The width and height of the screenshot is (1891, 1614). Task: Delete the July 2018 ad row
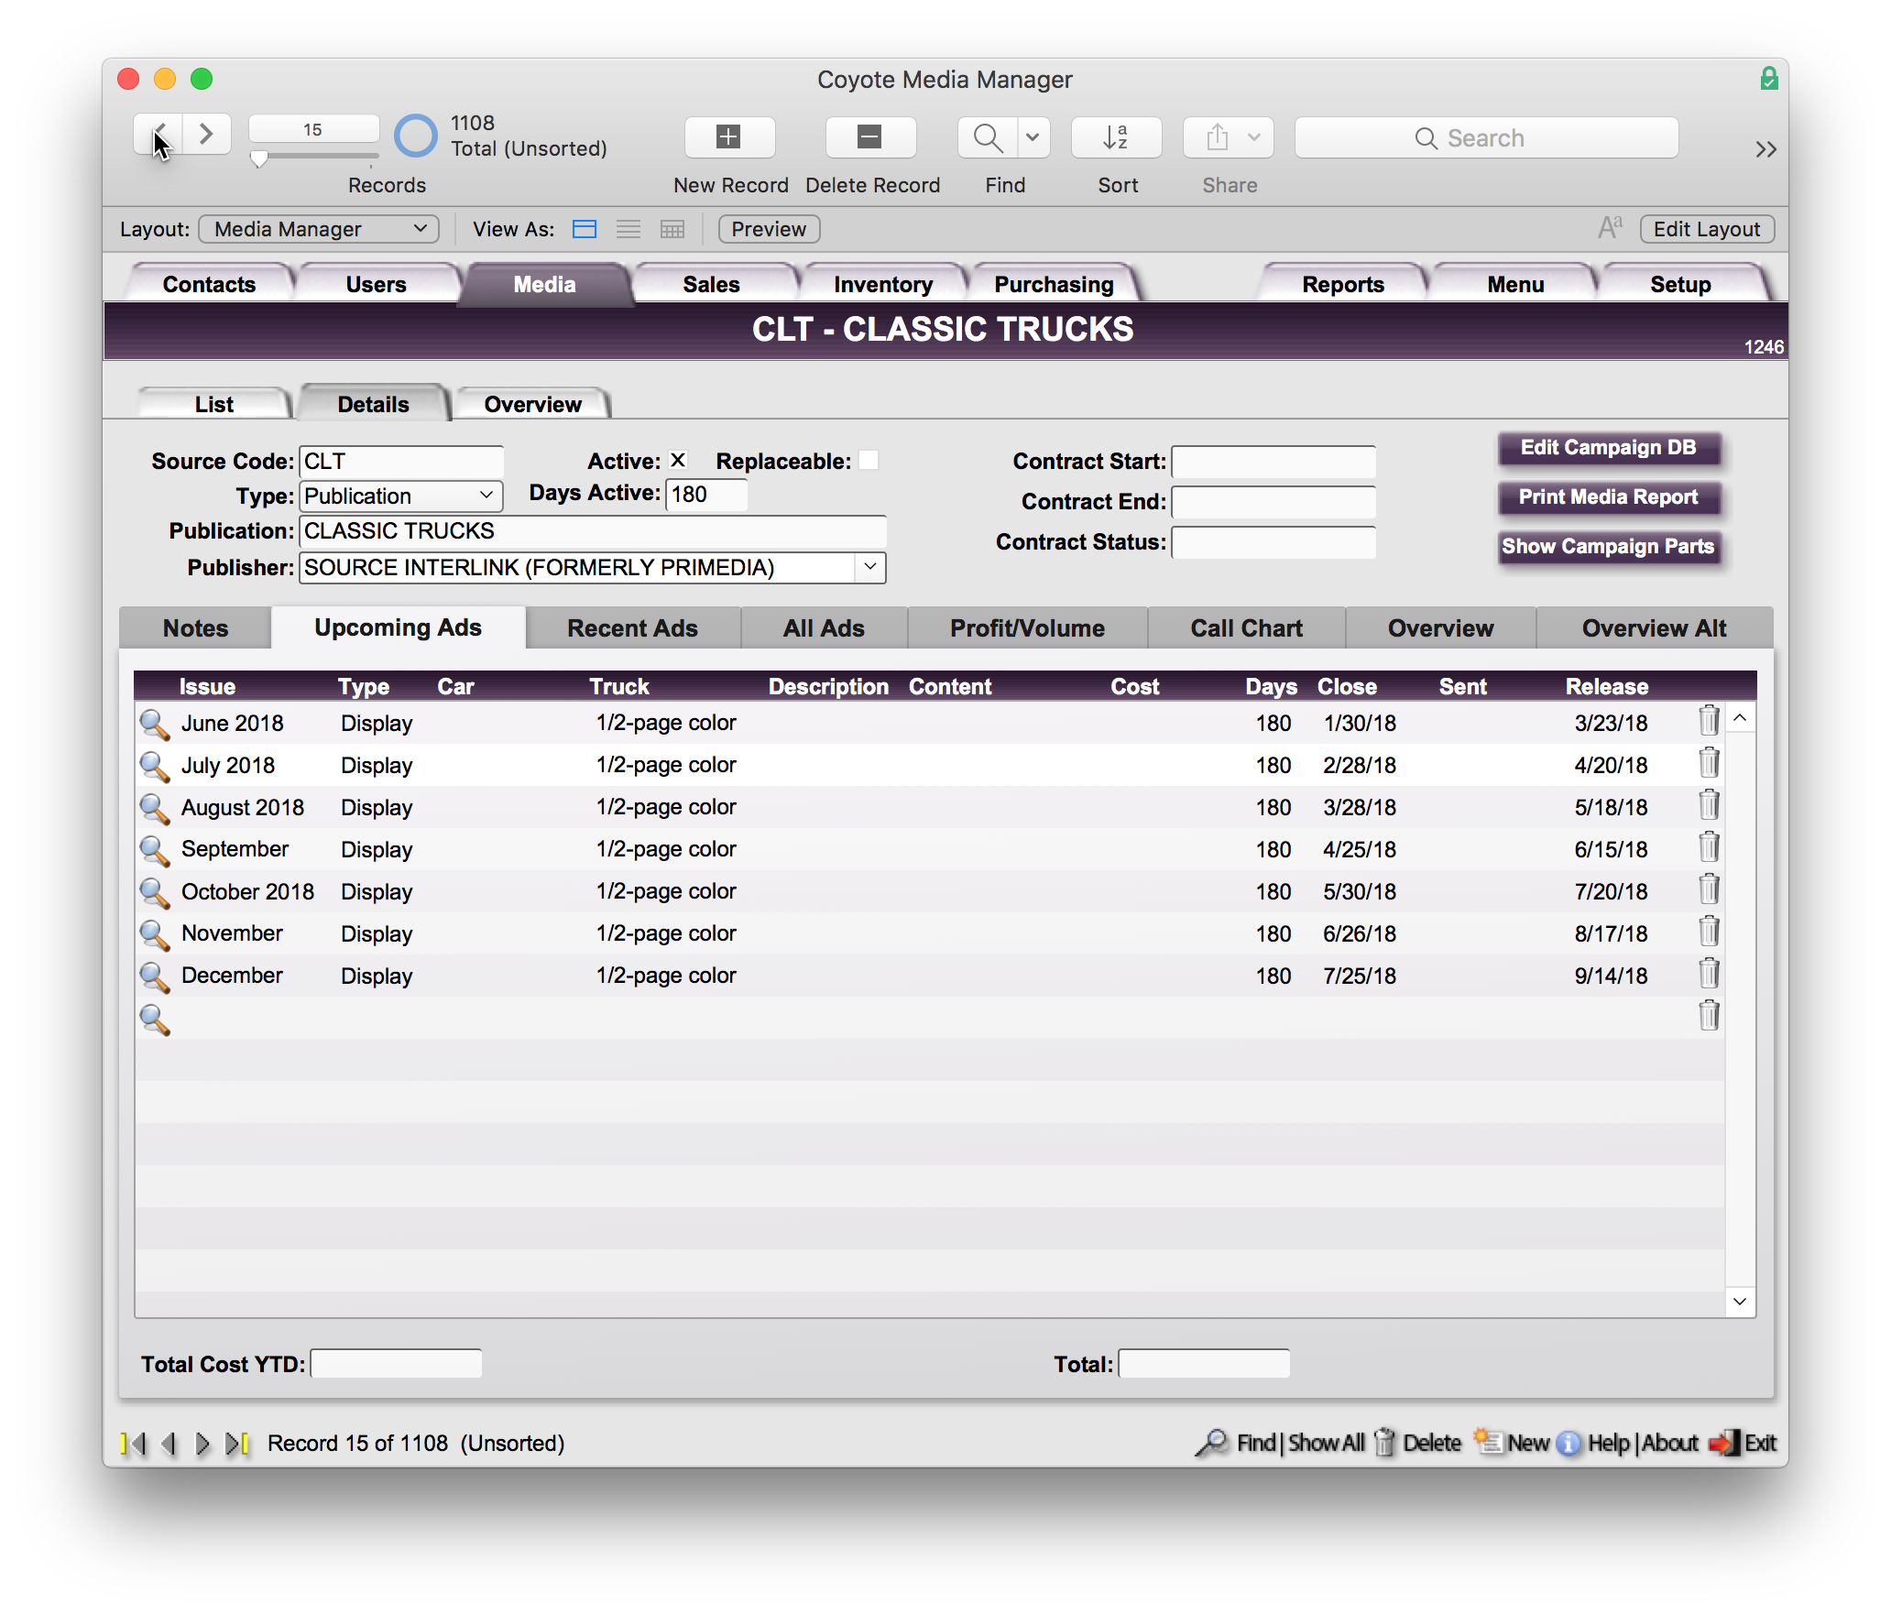[1708, 763]
